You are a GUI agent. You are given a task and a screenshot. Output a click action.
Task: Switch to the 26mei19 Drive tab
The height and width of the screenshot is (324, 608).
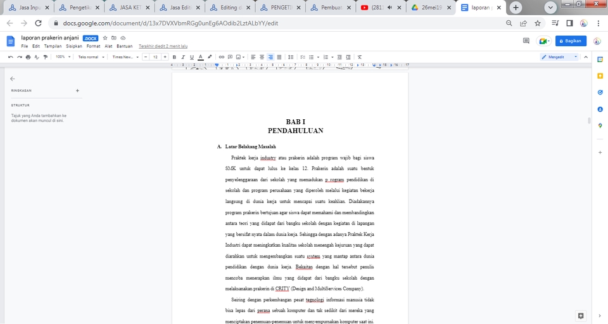431,8
